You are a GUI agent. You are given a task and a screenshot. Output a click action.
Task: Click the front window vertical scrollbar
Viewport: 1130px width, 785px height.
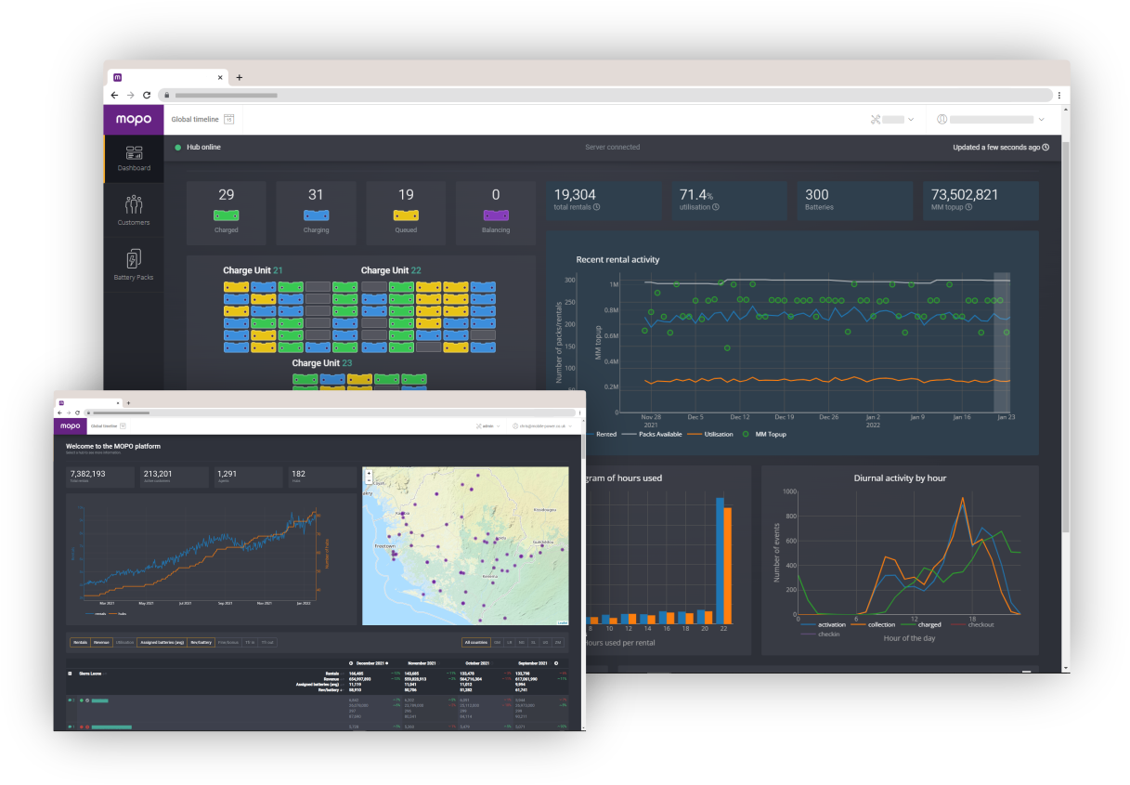(x=583, y=446)
